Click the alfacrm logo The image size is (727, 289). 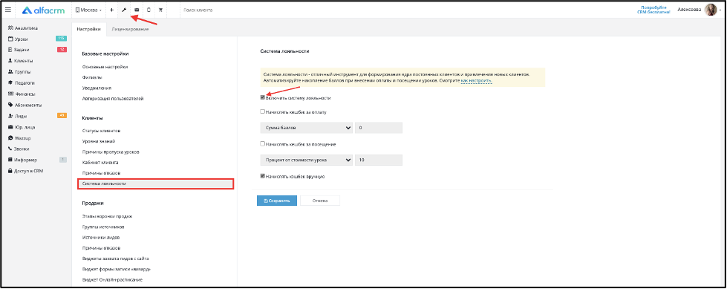click(44, 10)
